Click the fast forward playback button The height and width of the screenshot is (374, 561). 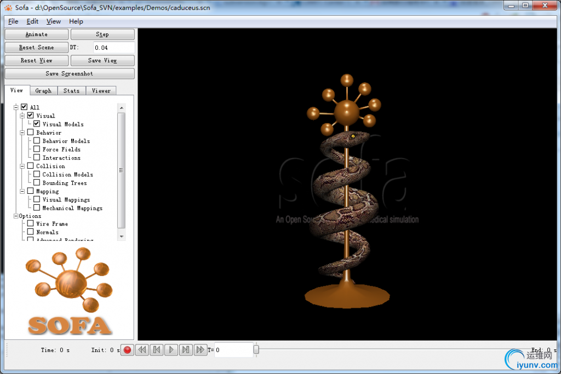pyautogui.click(x=201, y=350)
